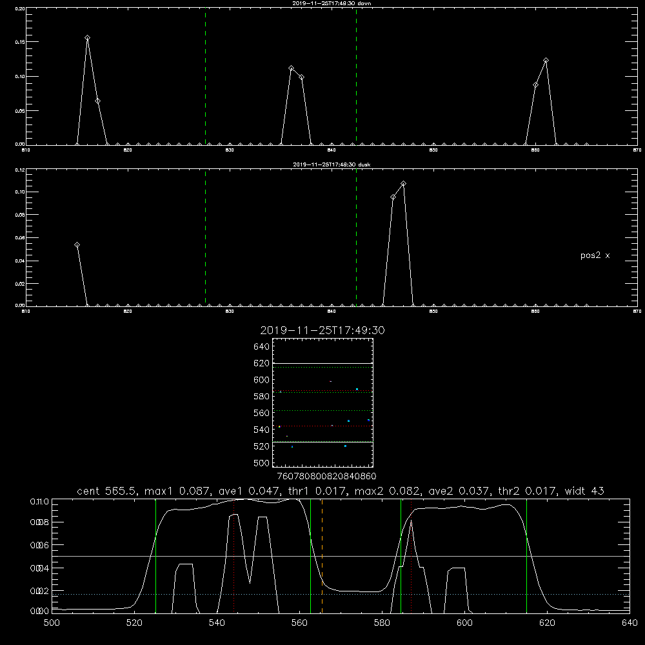The height and width of the screenshot is (645, 645).
Task: Click the left green dashed line in the dusk plot
Action: [x=205, y=237]
